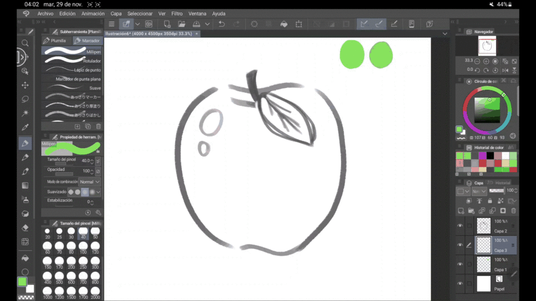Click the Clear selection dotted circle icon

click(254, 24)
